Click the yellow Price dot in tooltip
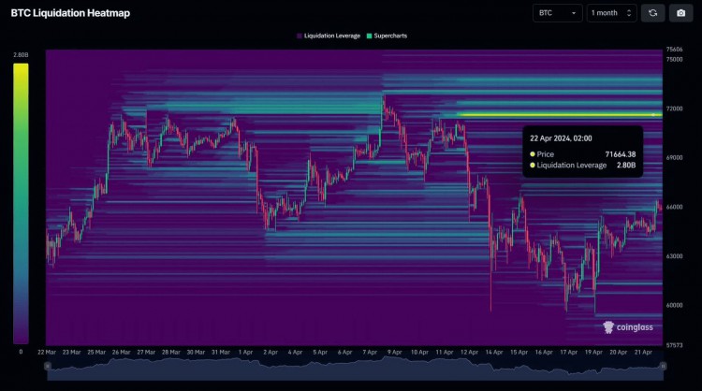The height and width of the screenshot is (391, 702). (533, 154)
